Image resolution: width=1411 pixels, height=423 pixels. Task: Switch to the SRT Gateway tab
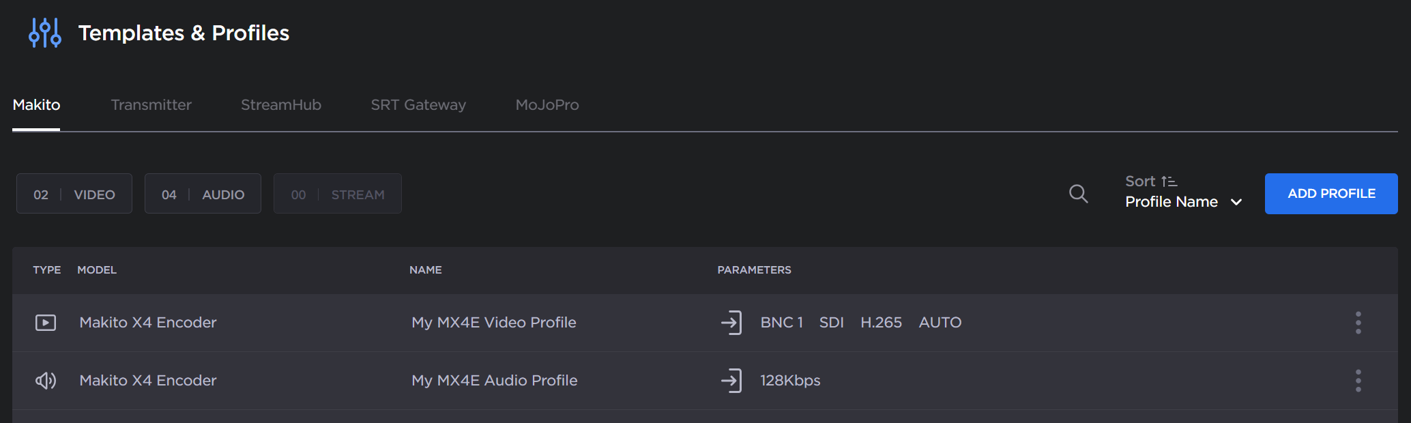click(418, 104)
